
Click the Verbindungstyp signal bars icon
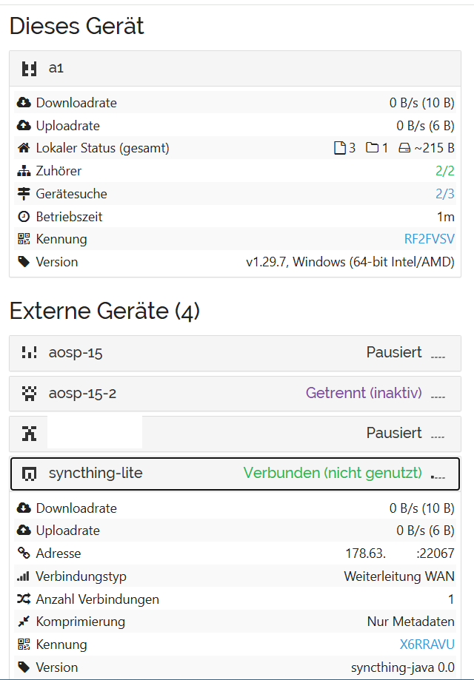(x=23, y=576)
